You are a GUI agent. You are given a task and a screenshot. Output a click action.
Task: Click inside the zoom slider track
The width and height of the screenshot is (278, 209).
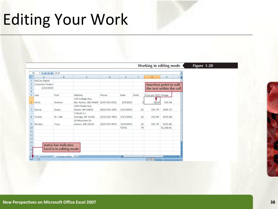click(x=172, y=159)
